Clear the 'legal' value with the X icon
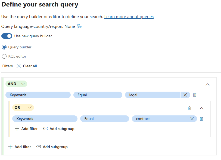 click(x=185, y=95)
